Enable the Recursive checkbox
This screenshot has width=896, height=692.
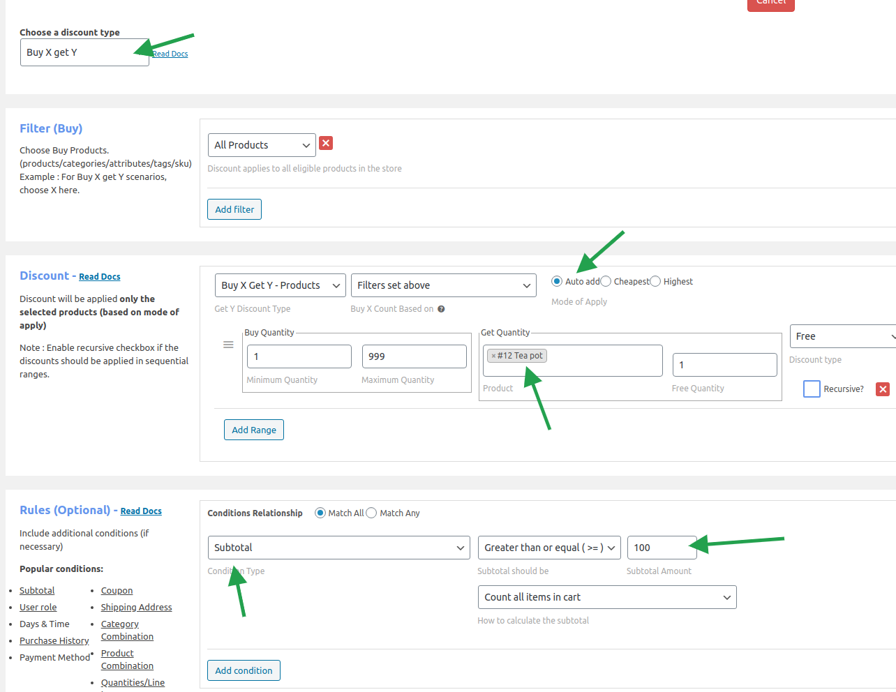pos(812,389)
